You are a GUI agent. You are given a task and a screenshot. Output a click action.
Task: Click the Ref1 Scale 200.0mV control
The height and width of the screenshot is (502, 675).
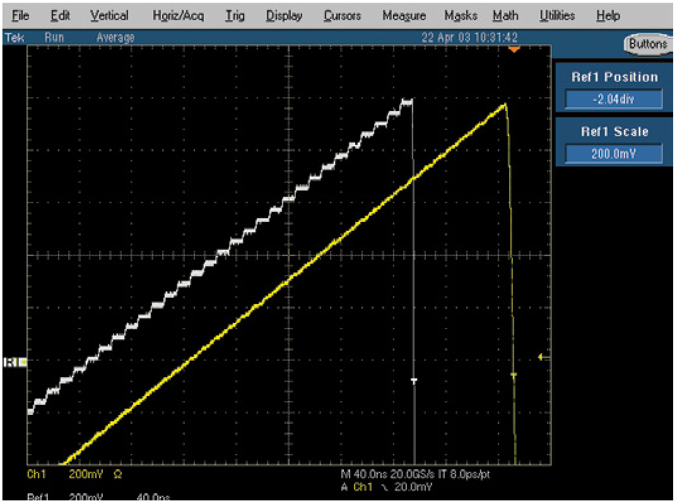click(x=613, y=153)
